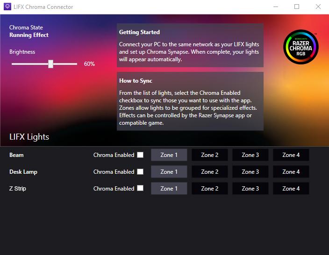Minimize the LIFX Chroma Connector window
329x255 pixels.
(275, 7)
